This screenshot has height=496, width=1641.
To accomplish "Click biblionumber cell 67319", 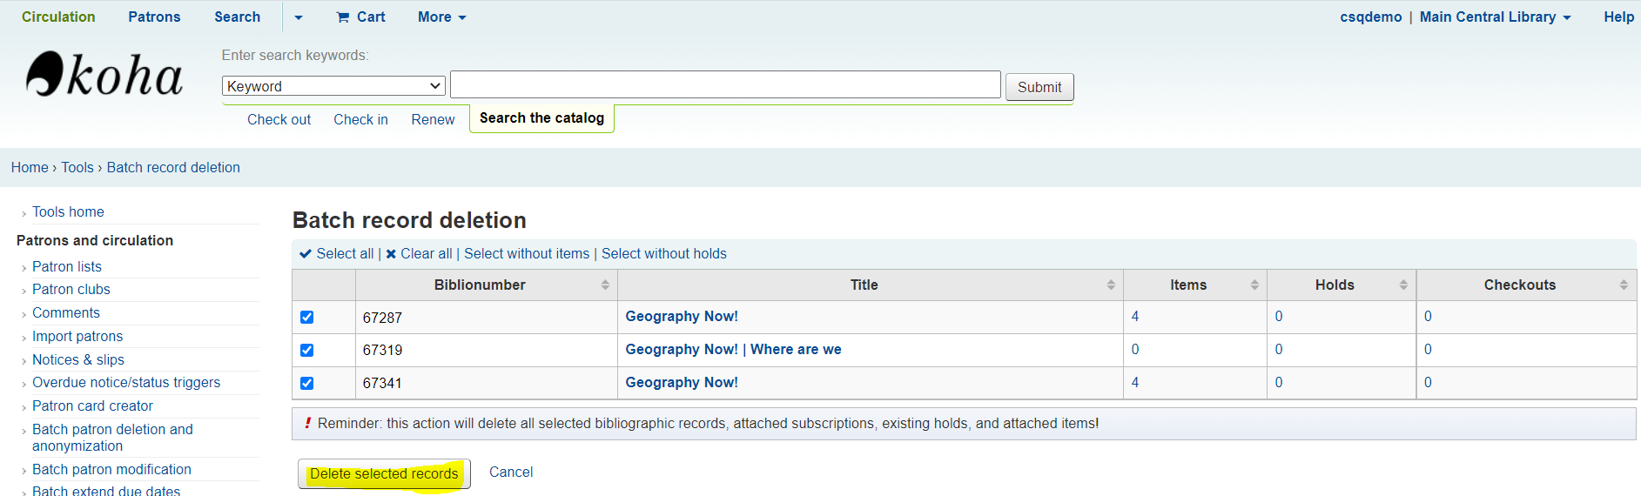I will [x=487, y=350].
